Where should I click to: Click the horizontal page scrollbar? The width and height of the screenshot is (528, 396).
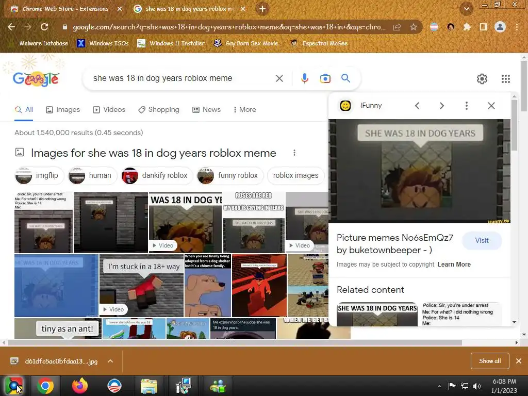click(x=235, y=342)
